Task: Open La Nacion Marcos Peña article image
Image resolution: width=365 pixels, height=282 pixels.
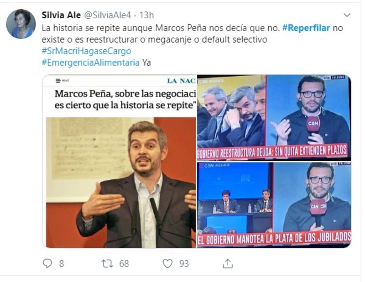Action: tap(120, 161)
